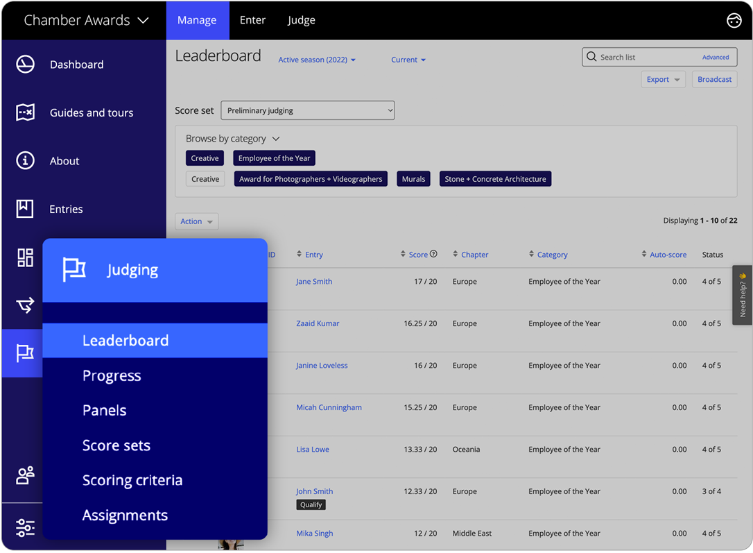Screen dimensions: 753x553
Task: Toggle the Murals category filter
Action: click(x=413, y=178)
